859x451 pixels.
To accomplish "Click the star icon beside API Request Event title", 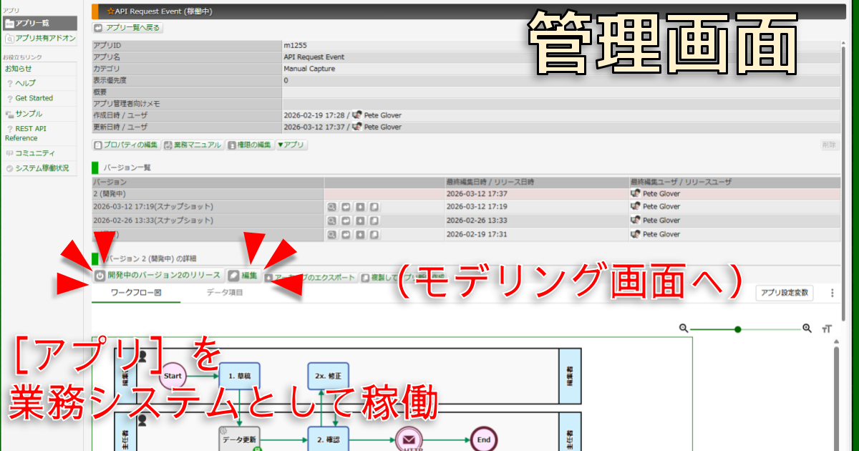I will 110,11.
